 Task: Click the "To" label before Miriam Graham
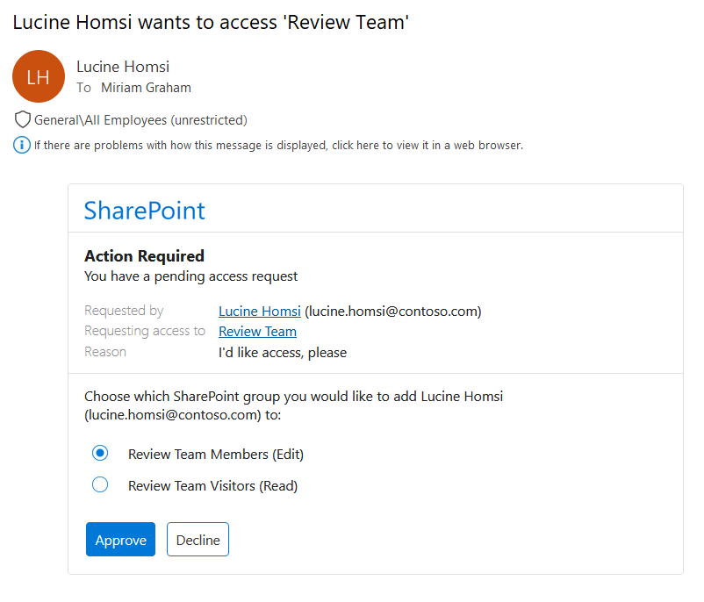point(83,88)
